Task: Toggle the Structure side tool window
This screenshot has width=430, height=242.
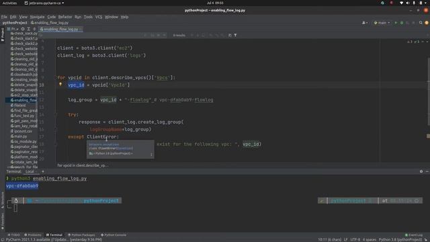Action: click(3, 200)
